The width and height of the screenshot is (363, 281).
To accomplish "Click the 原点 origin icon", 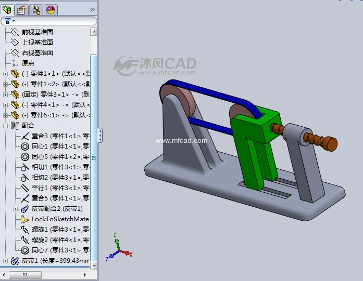I will (15, 63).
